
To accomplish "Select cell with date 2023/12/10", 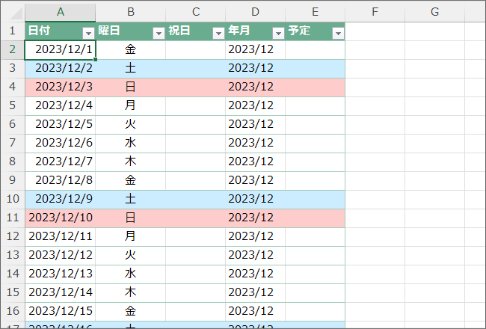I will (x=60, y=218).
